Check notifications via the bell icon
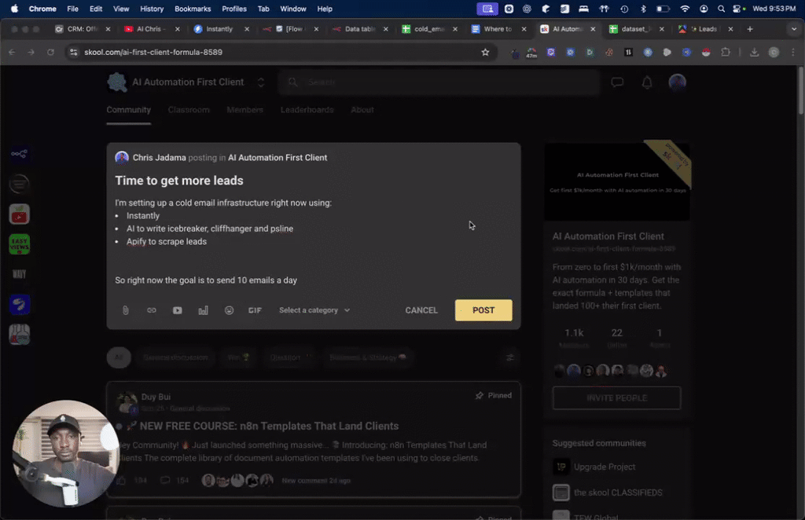Screen dimensions: 805x520 point(646,82)
